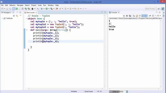
Task: Open the Scala menu
Action: click(x=40, y=5)
